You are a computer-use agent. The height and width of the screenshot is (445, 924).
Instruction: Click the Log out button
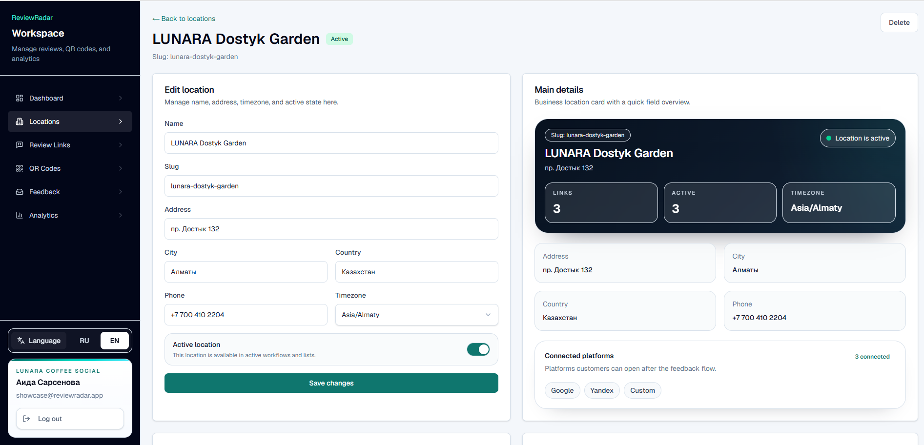(70, 419)
